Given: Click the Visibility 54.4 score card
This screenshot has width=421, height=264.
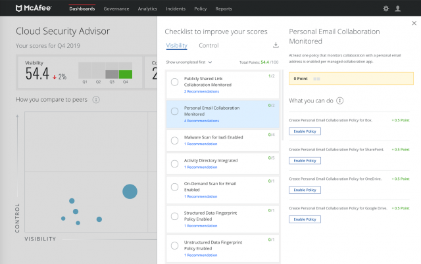Looking at the screenshot, I should (80, 72).
